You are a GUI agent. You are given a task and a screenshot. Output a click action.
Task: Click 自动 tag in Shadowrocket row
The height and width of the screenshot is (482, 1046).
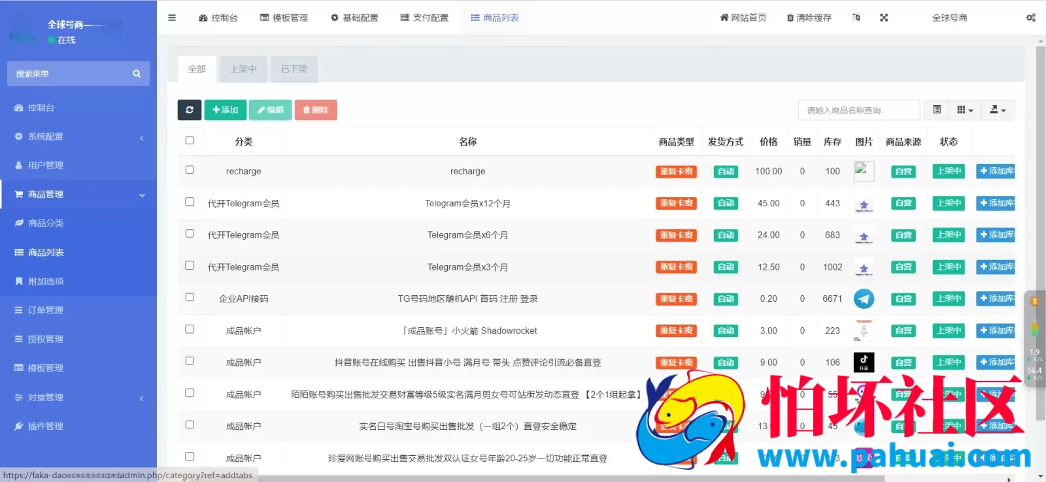click(726, 330)
